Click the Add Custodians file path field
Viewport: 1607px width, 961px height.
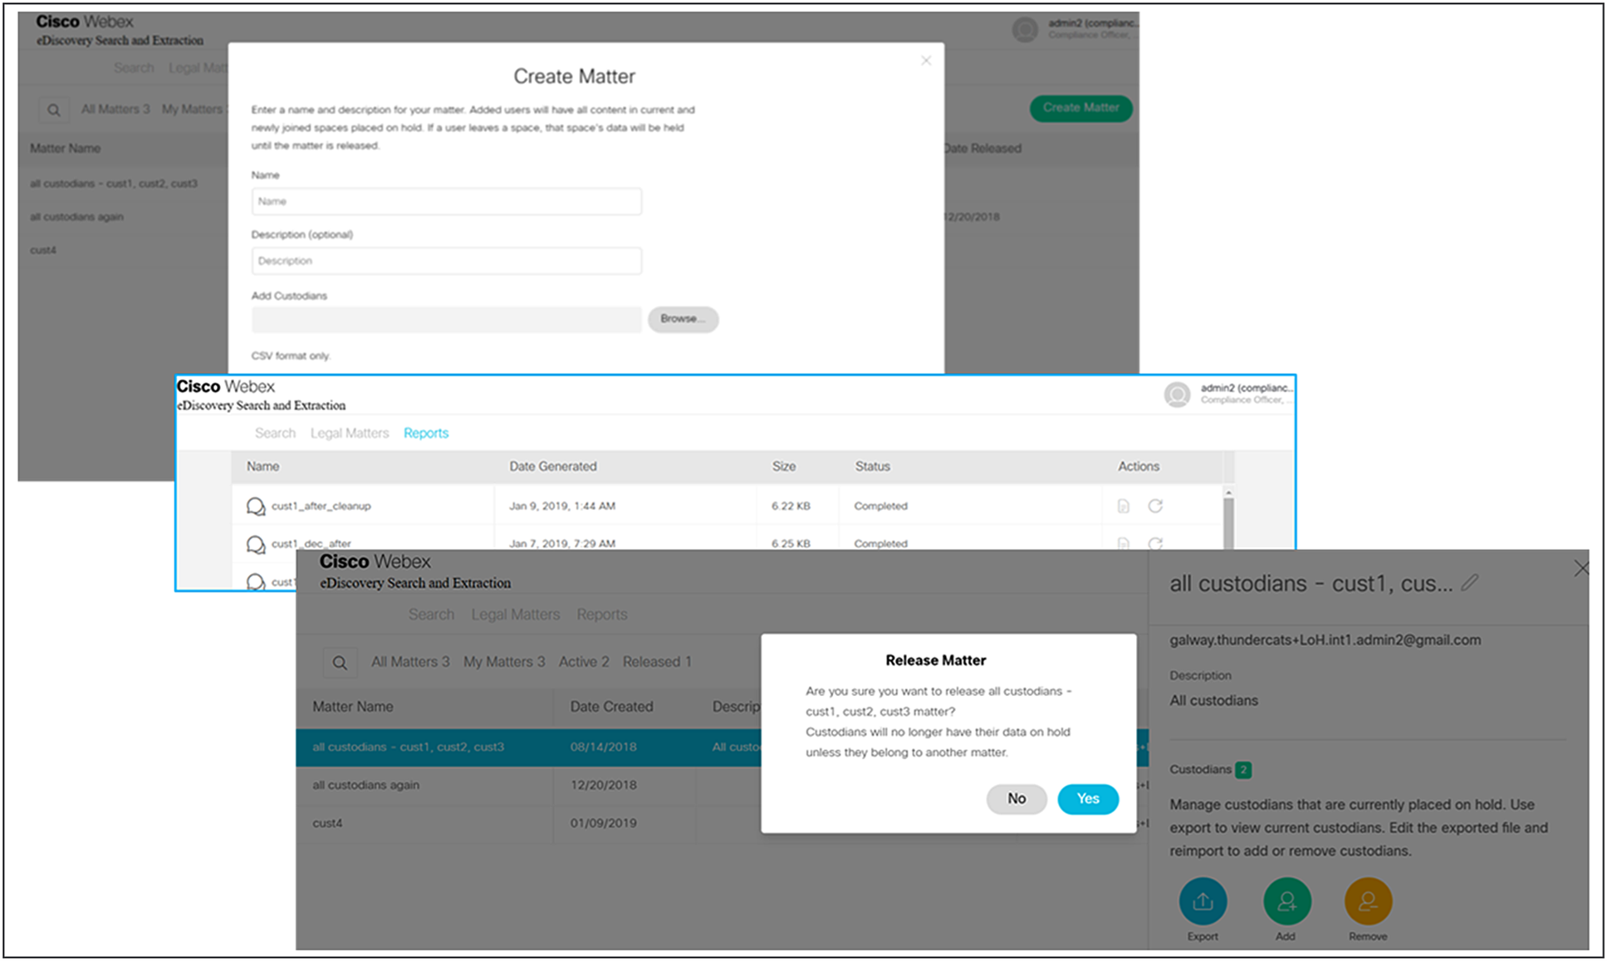click(x=446, y=319)
